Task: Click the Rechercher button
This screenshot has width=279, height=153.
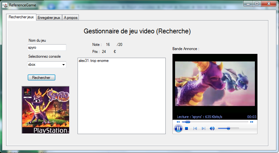Action: [x=41, y=78]
